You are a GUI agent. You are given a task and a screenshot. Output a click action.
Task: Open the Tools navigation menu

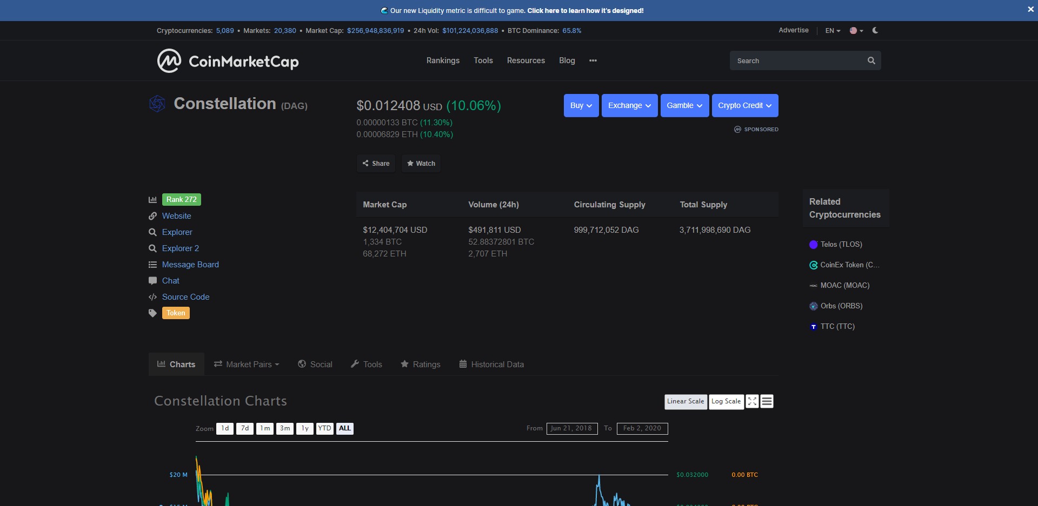(483, 60)
